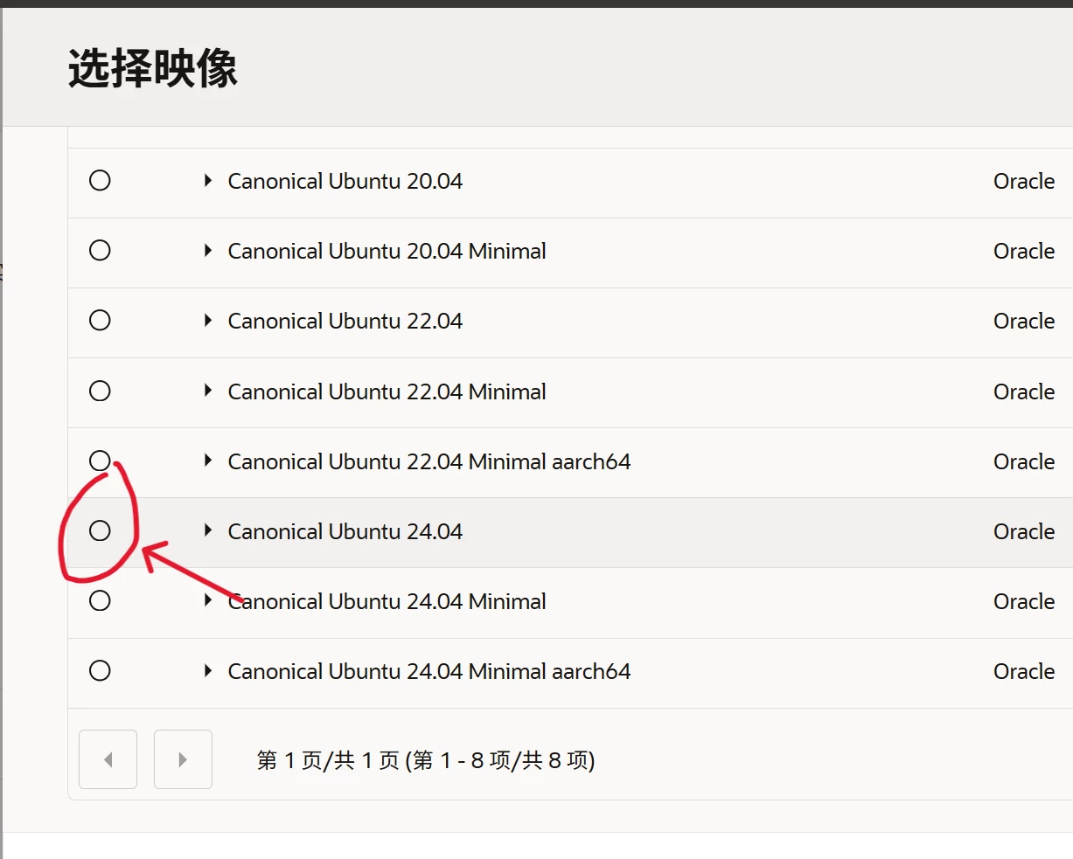Choose Canonical Ubuntu 22.04 Minimal radio option

tap(100, 391)
